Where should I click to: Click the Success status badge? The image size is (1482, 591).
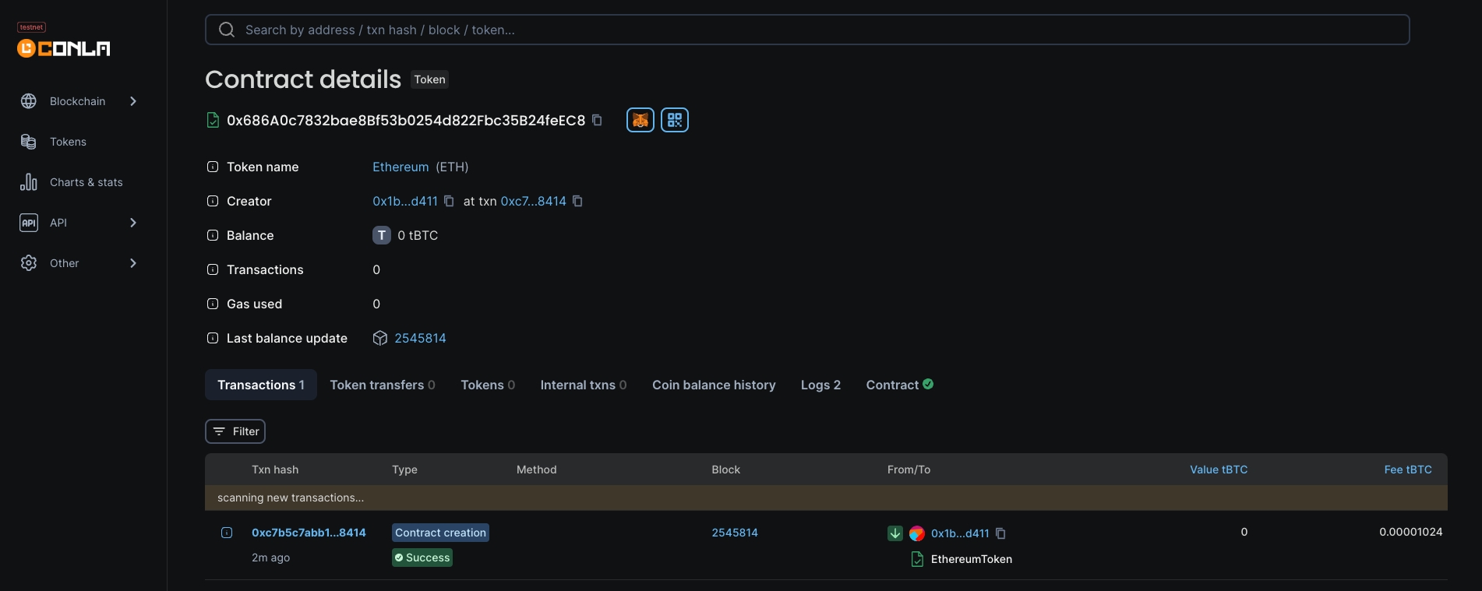[422, 558]
